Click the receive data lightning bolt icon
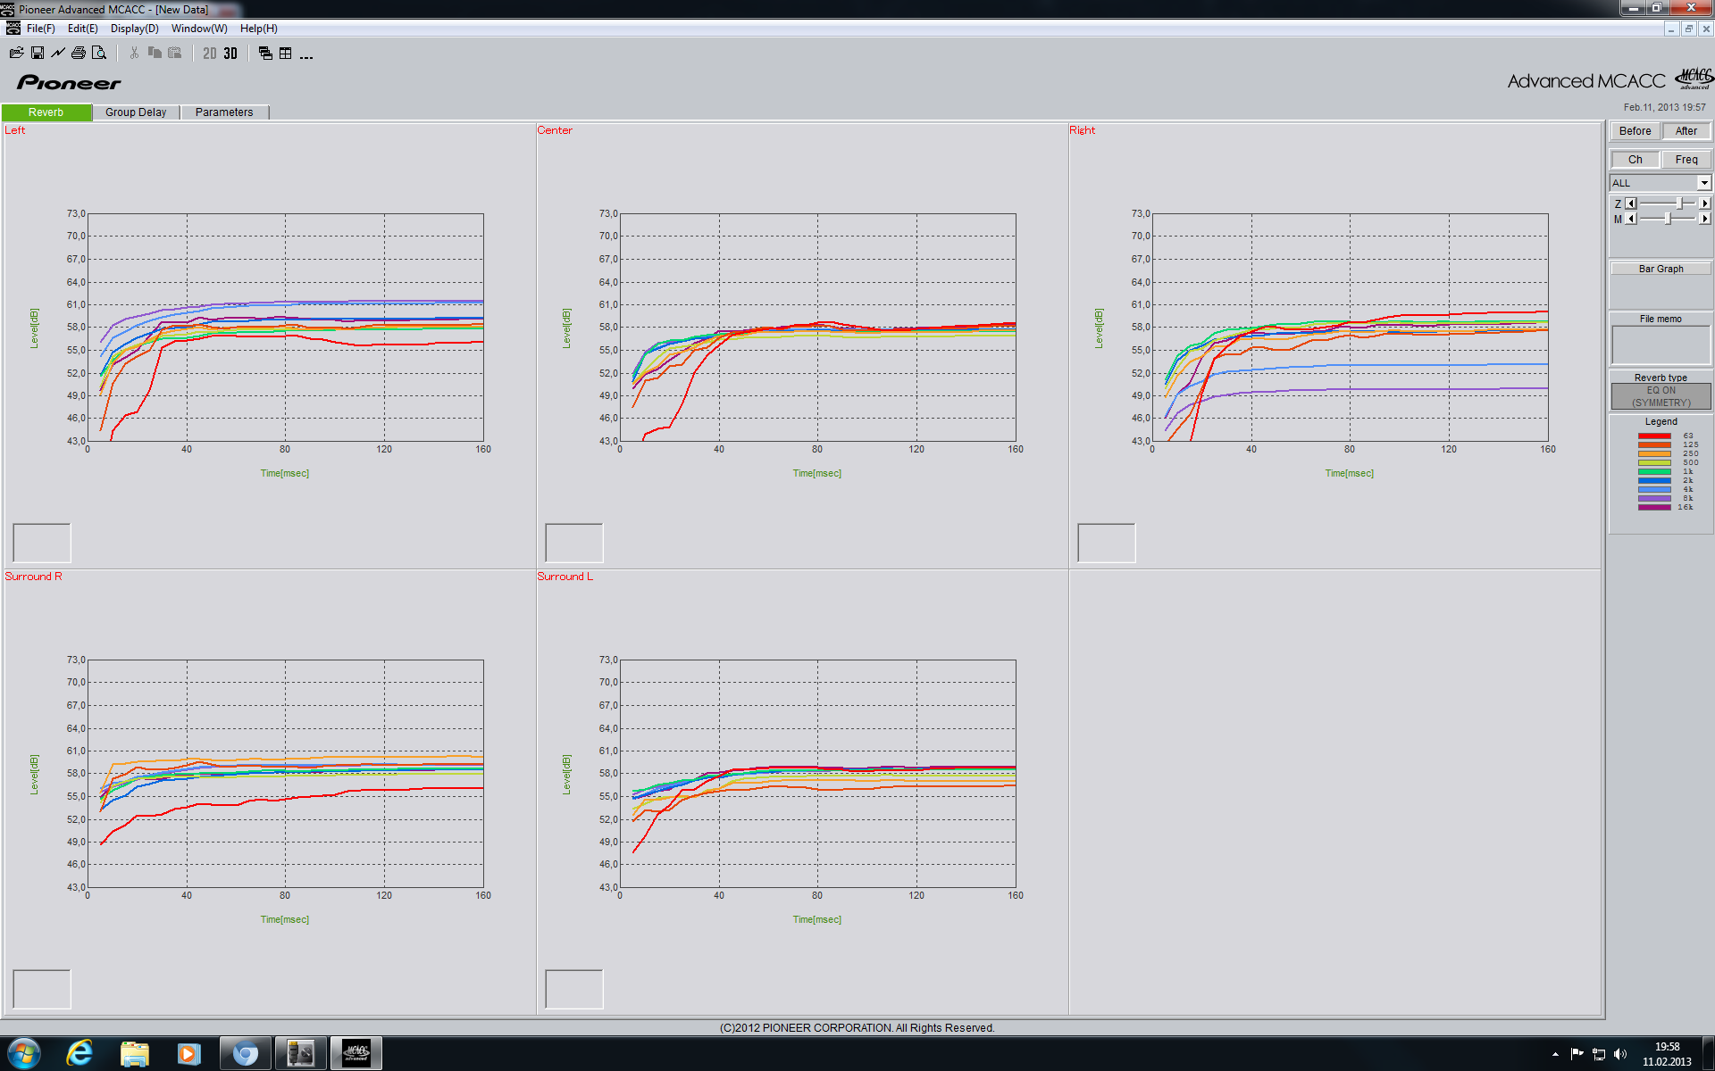 (x=58, y=54)
